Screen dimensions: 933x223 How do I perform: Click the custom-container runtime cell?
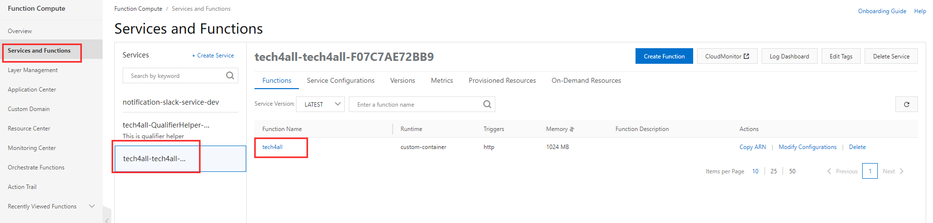point(423,147)
